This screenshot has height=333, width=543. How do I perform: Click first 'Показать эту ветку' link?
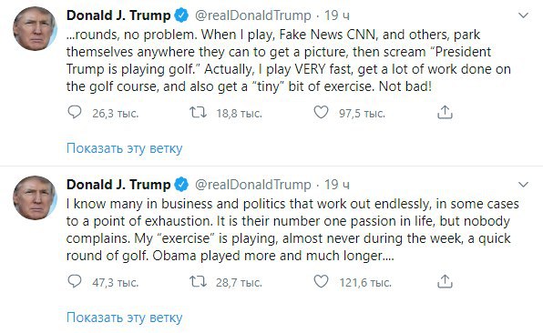[x=124, y=148]
